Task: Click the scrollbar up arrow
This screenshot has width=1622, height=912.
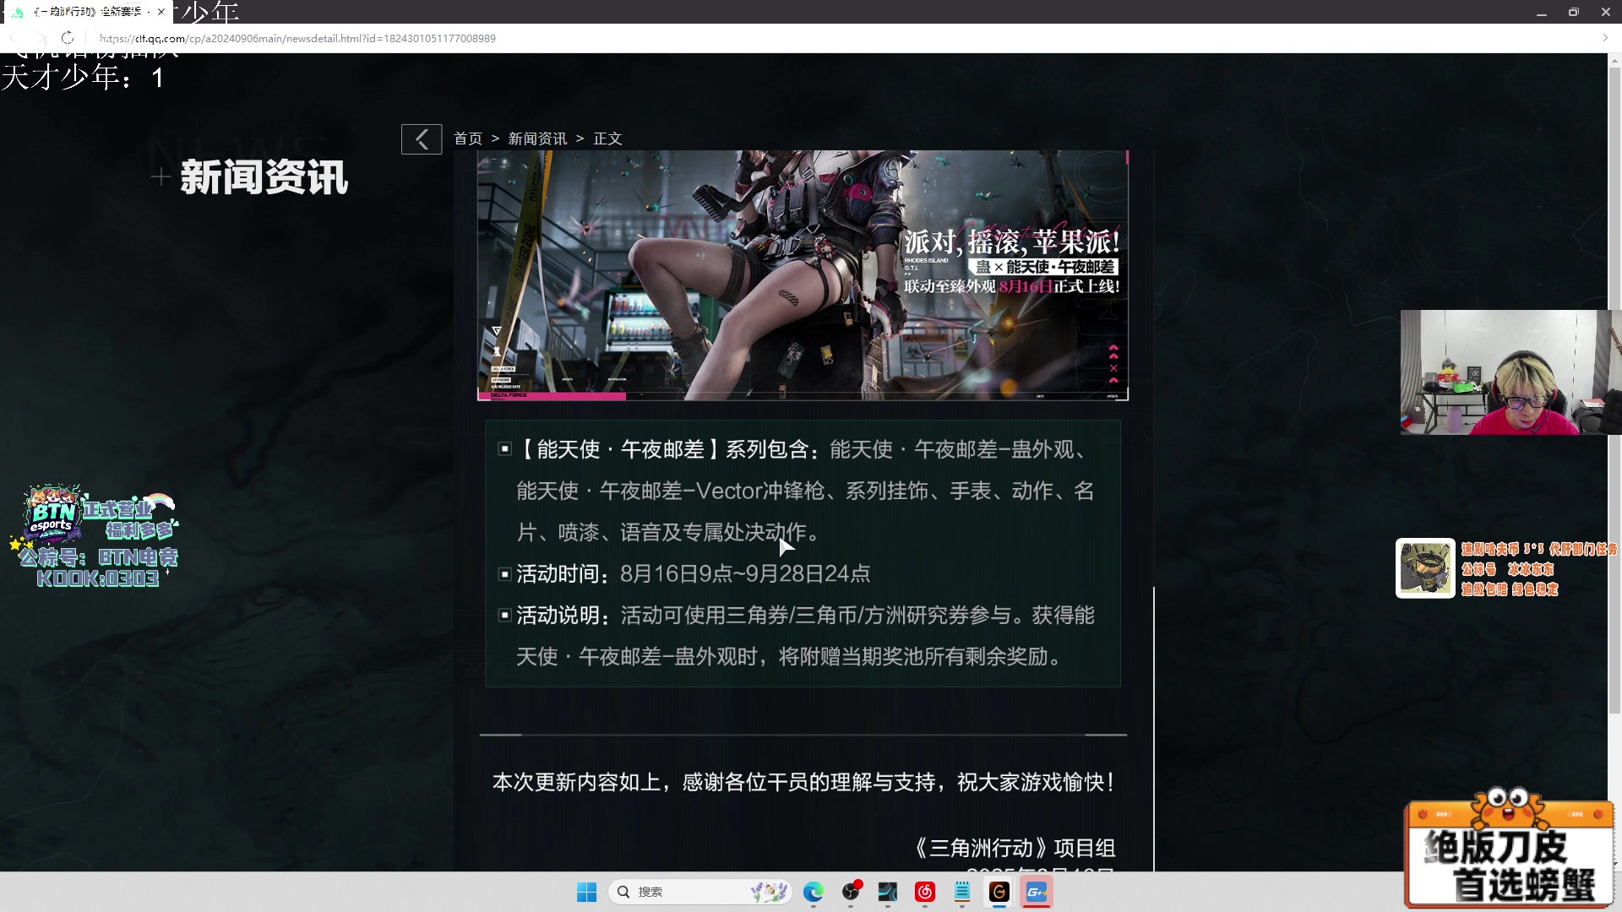Action: point(1614,61)
